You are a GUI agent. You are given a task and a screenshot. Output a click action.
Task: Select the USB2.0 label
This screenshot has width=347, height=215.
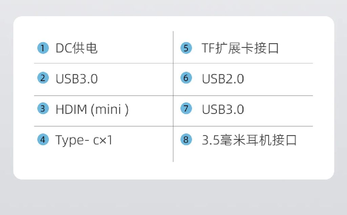tap(223, 79)
